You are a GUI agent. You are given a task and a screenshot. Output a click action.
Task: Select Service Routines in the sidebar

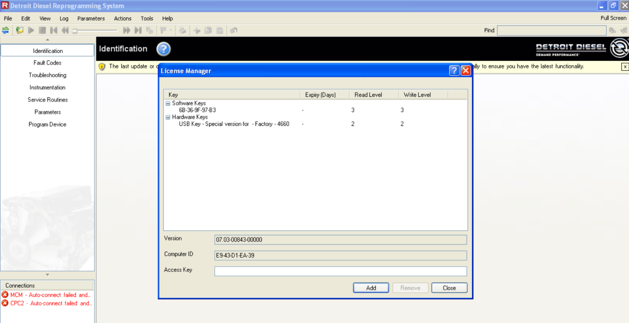[48, 100]
